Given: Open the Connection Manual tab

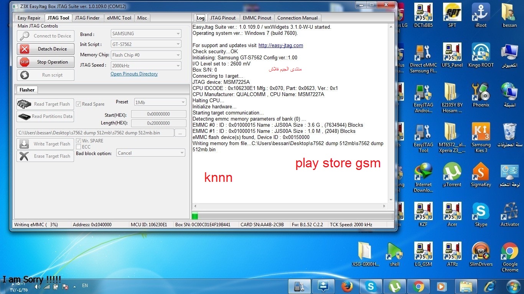Looking at the screenshot, I should tap(298, 18).
